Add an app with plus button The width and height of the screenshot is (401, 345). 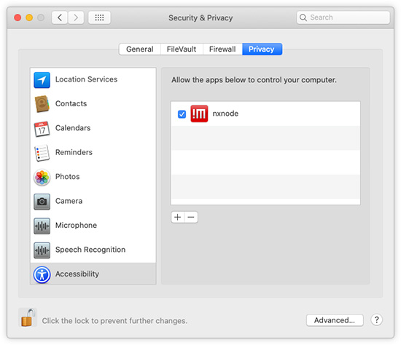(178, 218)
